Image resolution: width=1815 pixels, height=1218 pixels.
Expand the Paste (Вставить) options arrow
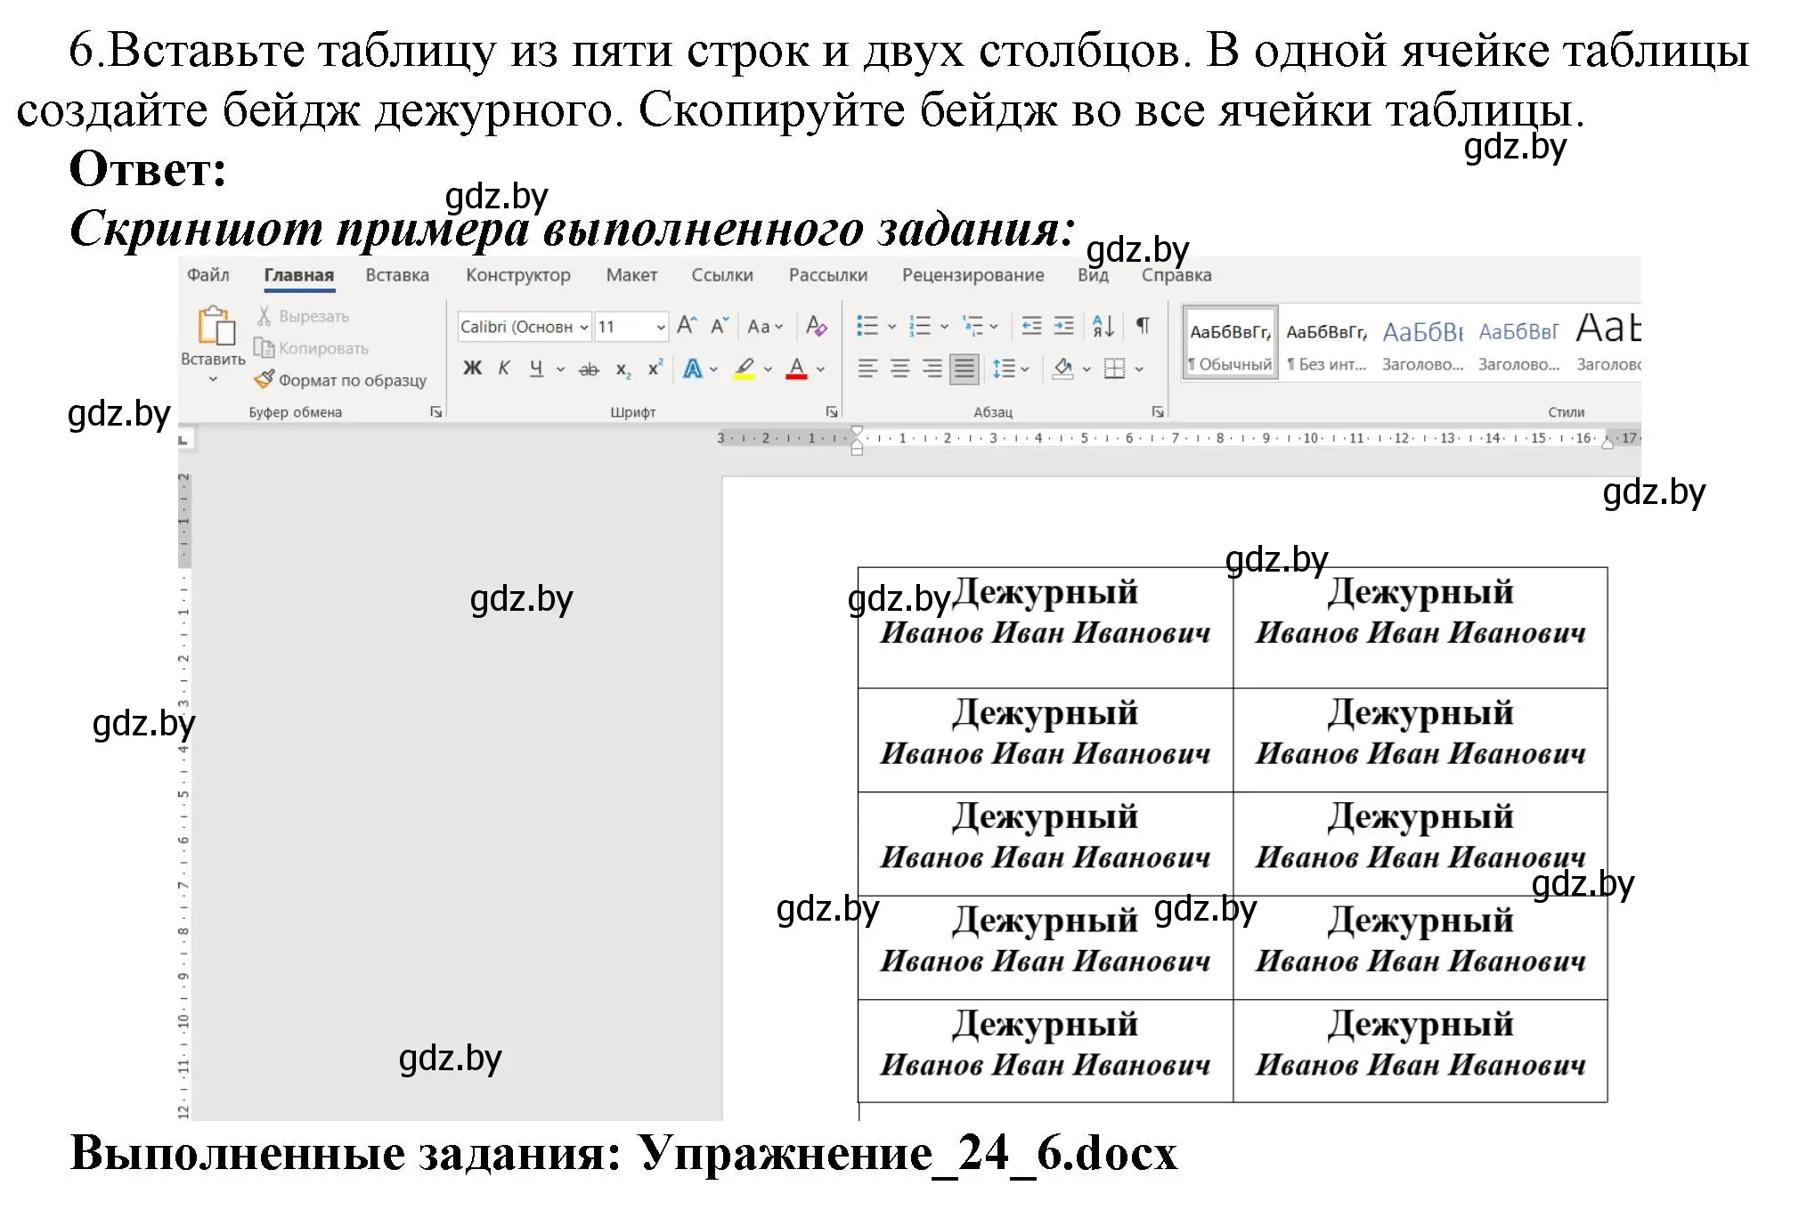pos(213,379)
